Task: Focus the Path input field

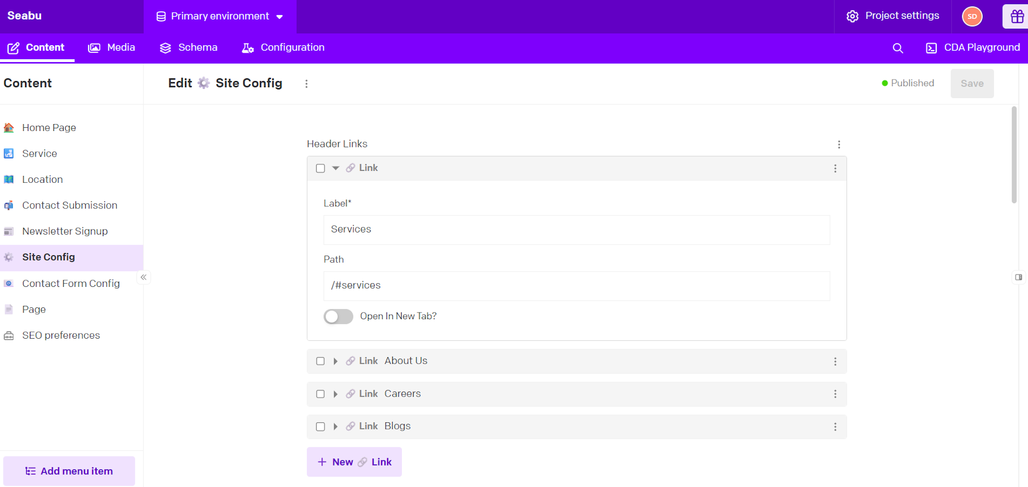Action: [577, 286]
